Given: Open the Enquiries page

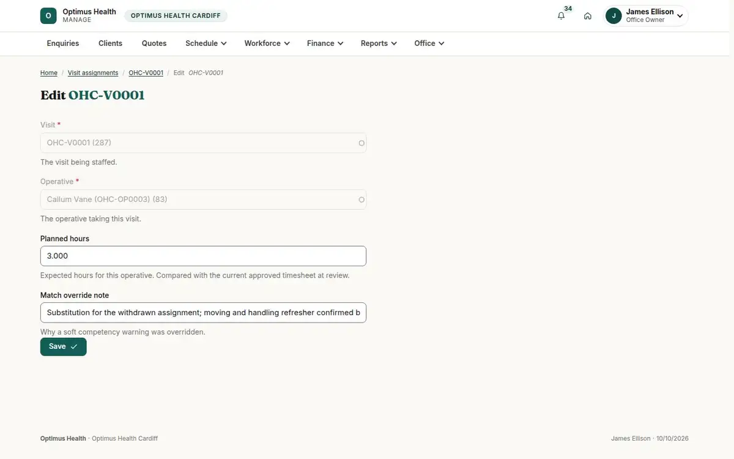Looking at the screenshot, I should coord(63,43).
